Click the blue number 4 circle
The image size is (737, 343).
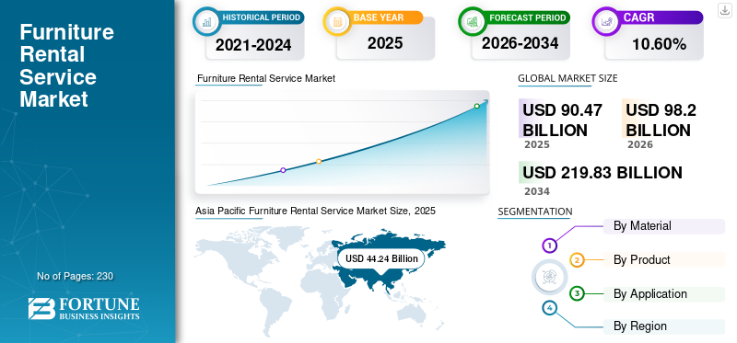[x=549, y=308]
